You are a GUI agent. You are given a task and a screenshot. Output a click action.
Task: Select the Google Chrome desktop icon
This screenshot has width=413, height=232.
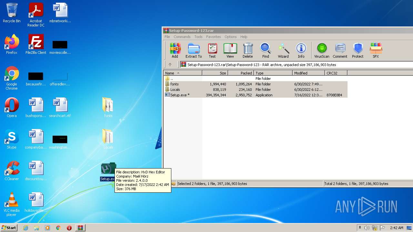click(x=12, y=78)
